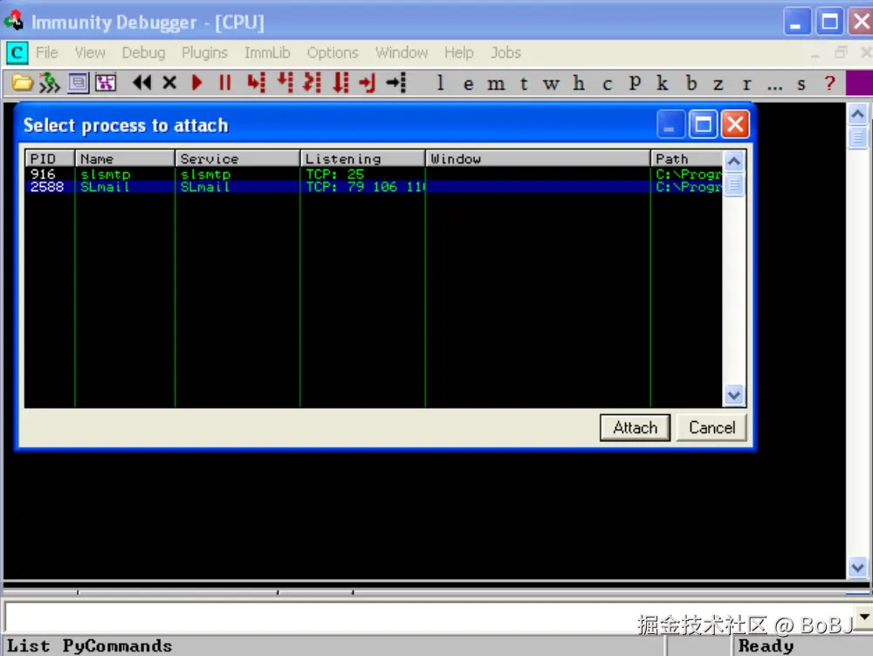Sort process list by PID column header
Viewport: 873px width, 656px height.
50,159
